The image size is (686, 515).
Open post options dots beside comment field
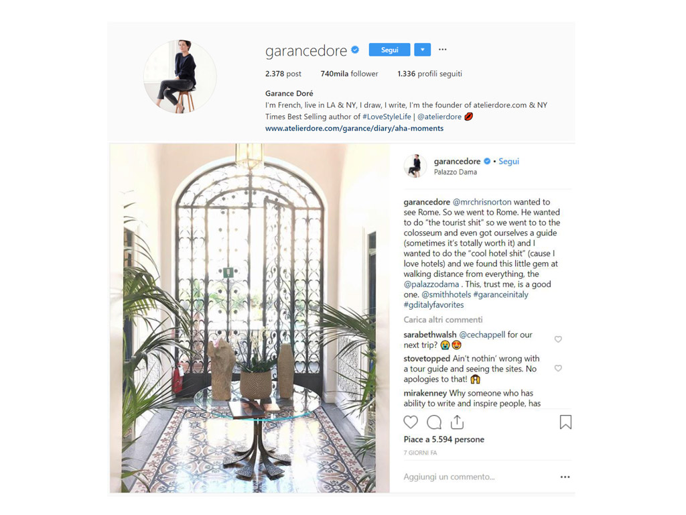click(565, 477)
